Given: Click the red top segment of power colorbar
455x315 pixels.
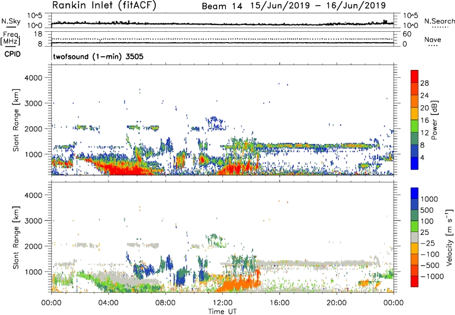Looking at the screenshot, I should (415, 76).
